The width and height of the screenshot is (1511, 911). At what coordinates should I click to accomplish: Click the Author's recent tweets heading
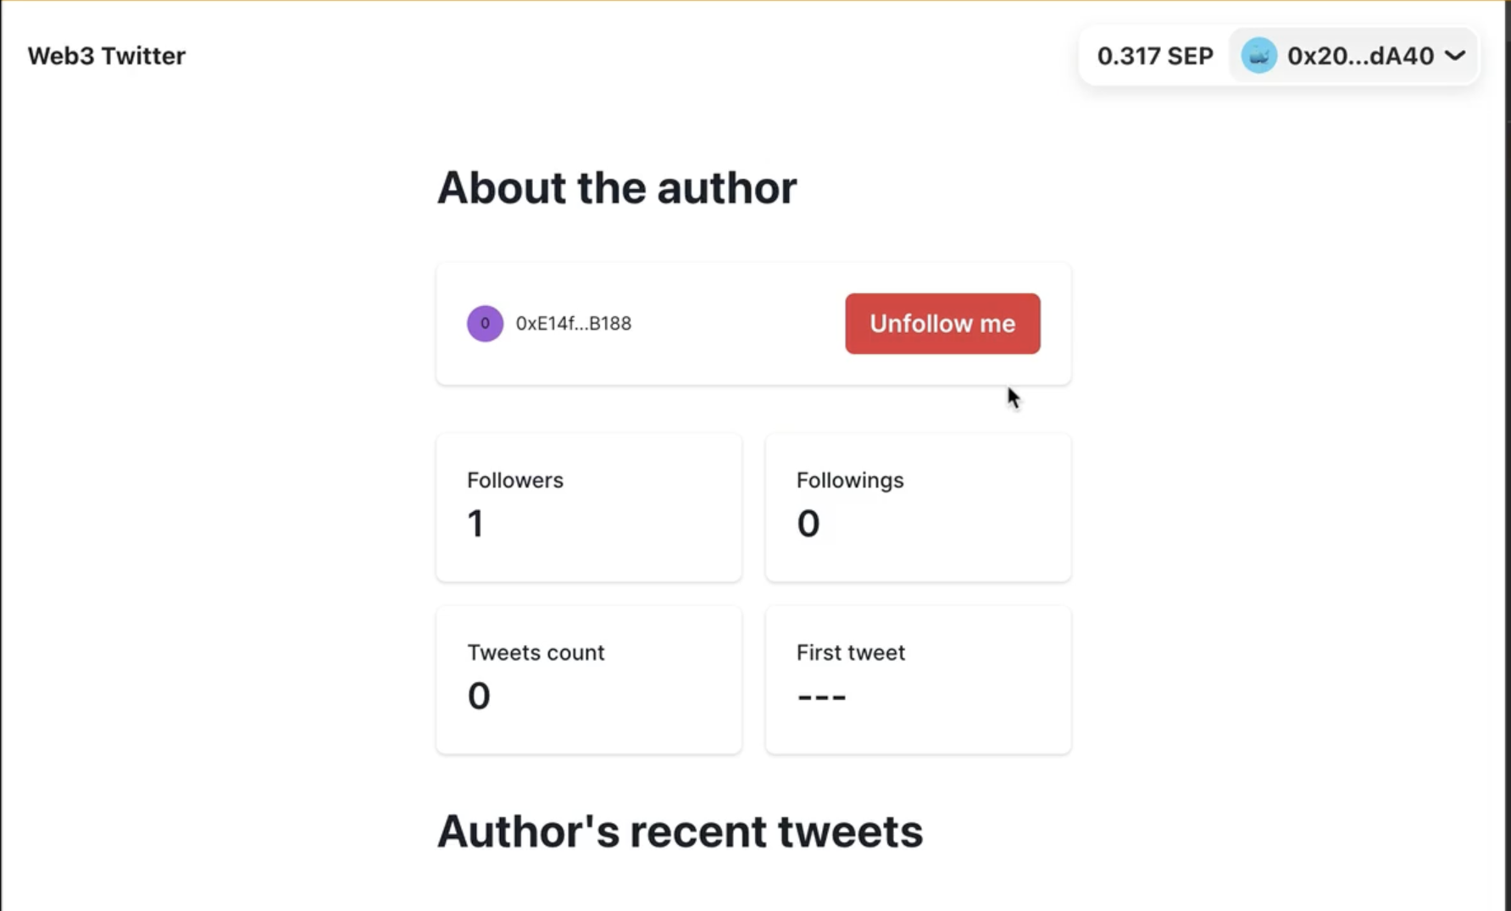(x=680, y=831)
